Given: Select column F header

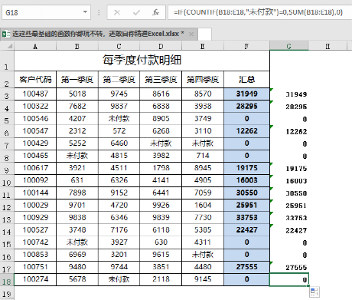Looking at the screenshot, I should [246, 46].
